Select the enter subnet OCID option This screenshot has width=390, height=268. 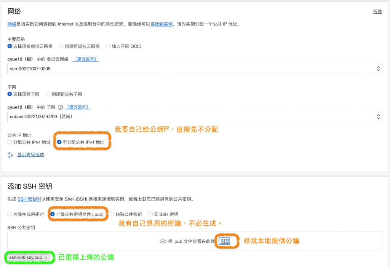[109, 46]
